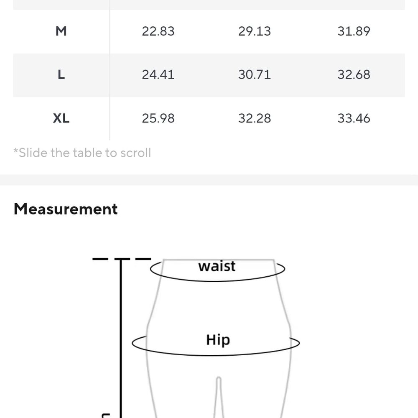This screenshot has height=418, width=418.
Task: Click the hip ellipse outline
Action: click(216, 354)
